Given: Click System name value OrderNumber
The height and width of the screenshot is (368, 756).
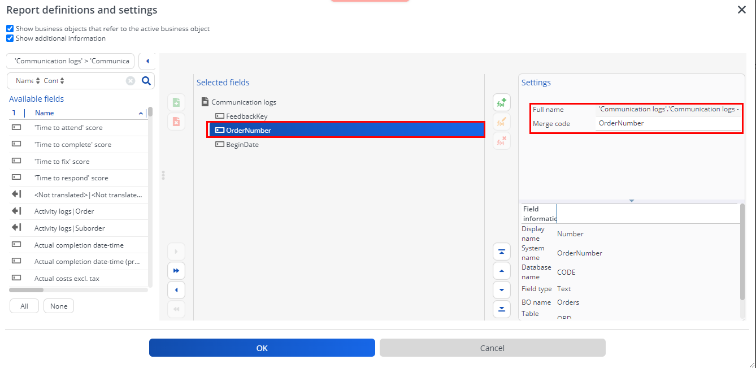Looking at the screenshot, I should click(x=580, y=253).
